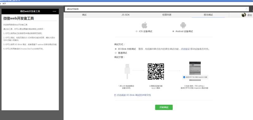Click the phone preview title bar text
This screenshot has height=120, width=253.
30,11
